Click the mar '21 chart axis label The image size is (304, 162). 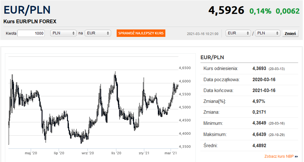(171, 153)
